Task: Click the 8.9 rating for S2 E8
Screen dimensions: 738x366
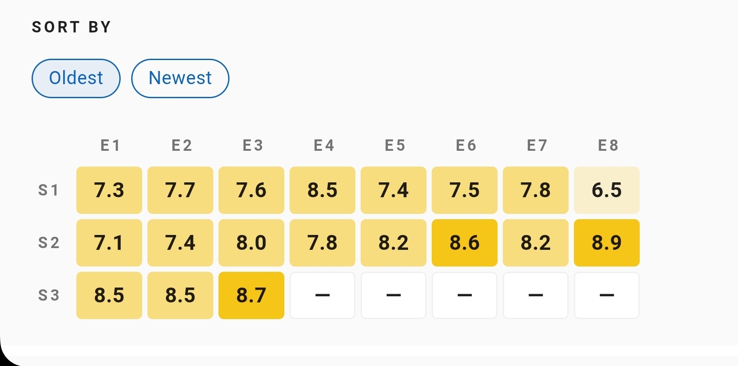Action: pyautogui.click(x=607, y=243)
